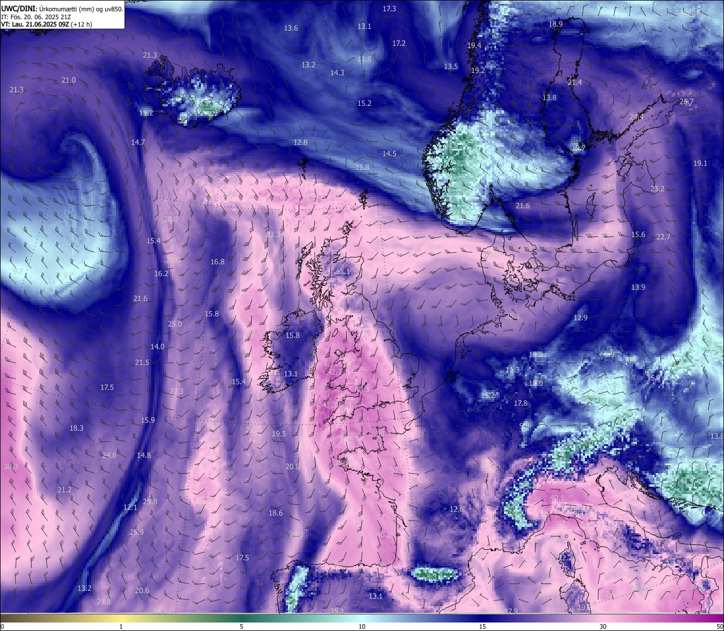Click the 15.6 value label
The height and width of the screenshot is (631, 724).
pos(638,235)
